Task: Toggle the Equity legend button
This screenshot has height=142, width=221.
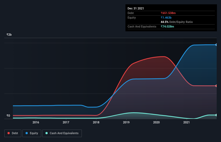Action: click(32, 133)
